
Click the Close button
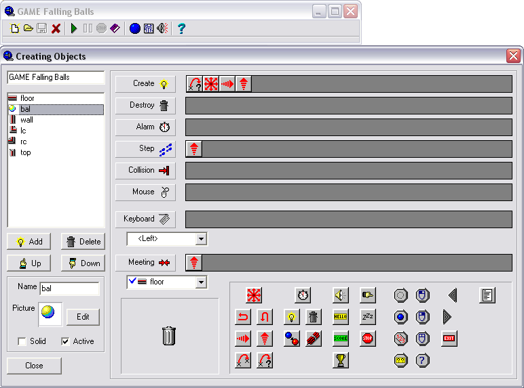coord(34,366)
